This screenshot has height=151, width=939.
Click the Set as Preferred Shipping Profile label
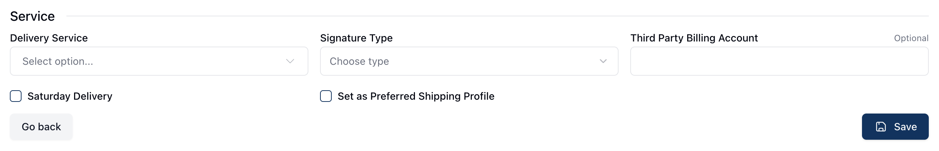[416, 96]
